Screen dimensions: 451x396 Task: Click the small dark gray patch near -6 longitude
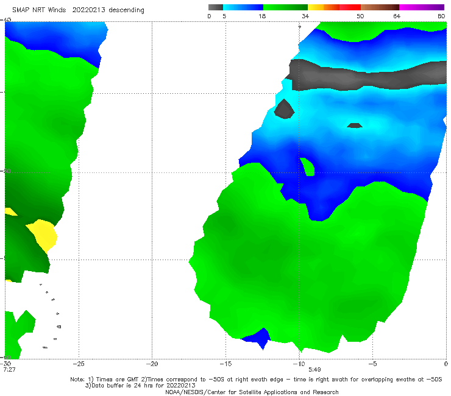tap(355, 126)
